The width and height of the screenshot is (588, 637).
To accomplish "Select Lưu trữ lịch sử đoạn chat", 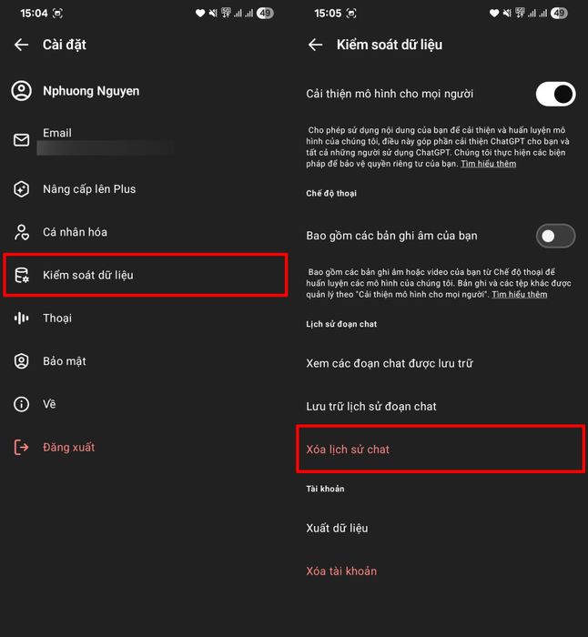I will click(x=371, y=406).
